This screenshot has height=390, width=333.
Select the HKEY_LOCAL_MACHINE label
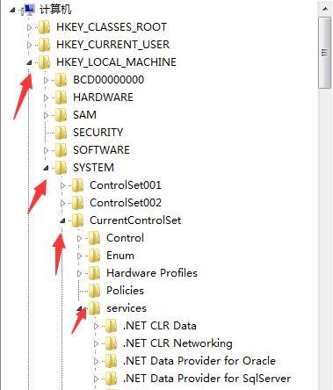[116, 62]
